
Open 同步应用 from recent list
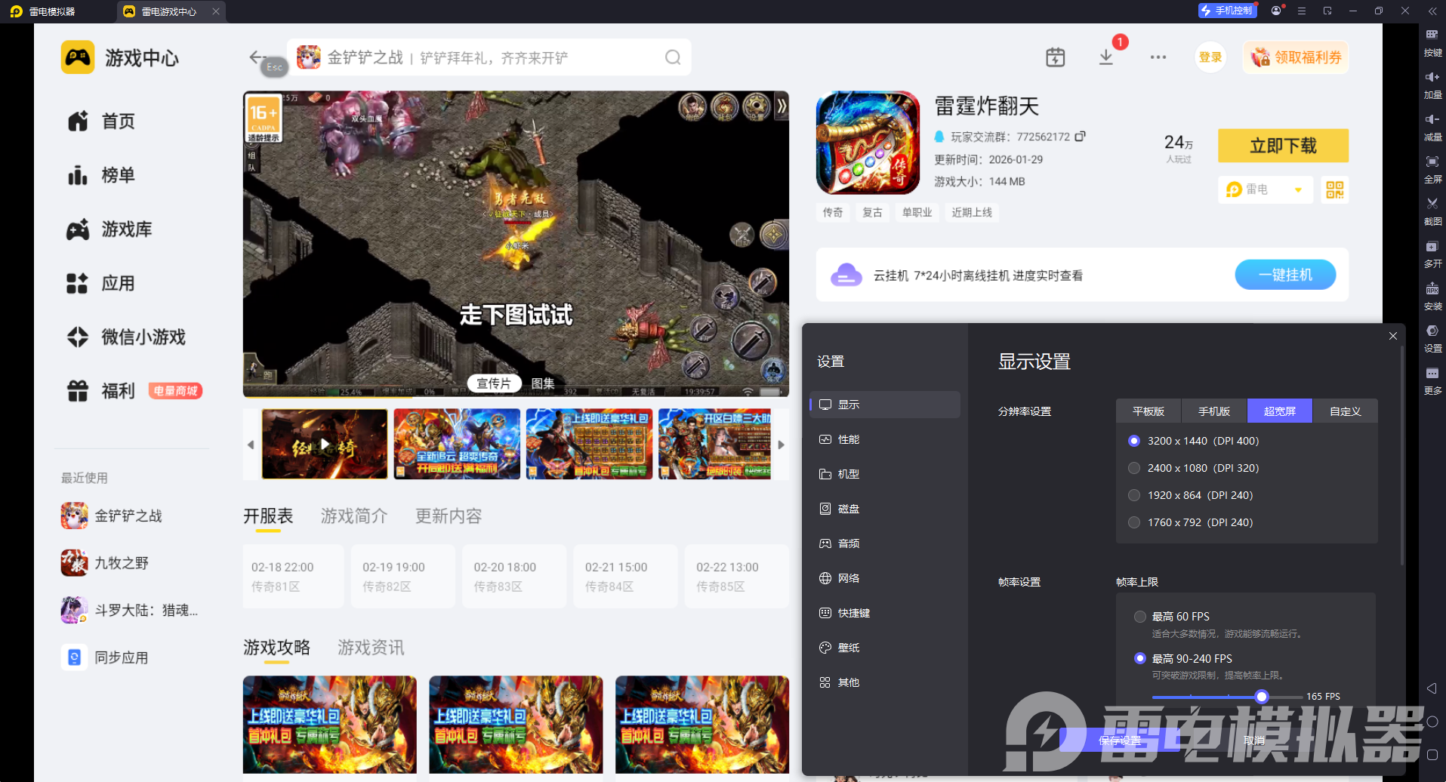pos(106,657)
